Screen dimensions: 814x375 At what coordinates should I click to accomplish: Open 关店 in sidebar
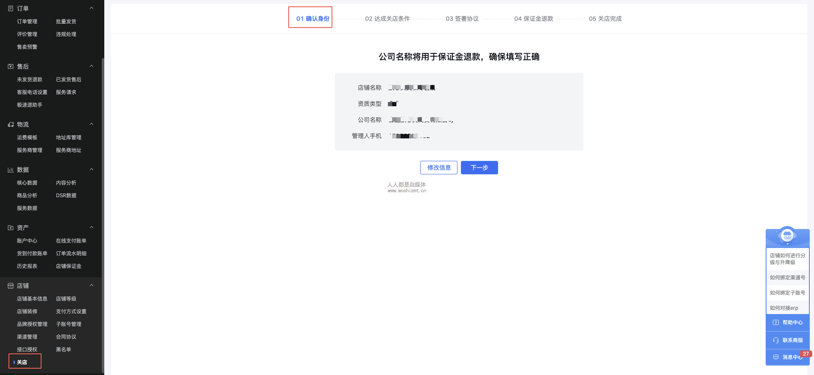pos(22,362)
